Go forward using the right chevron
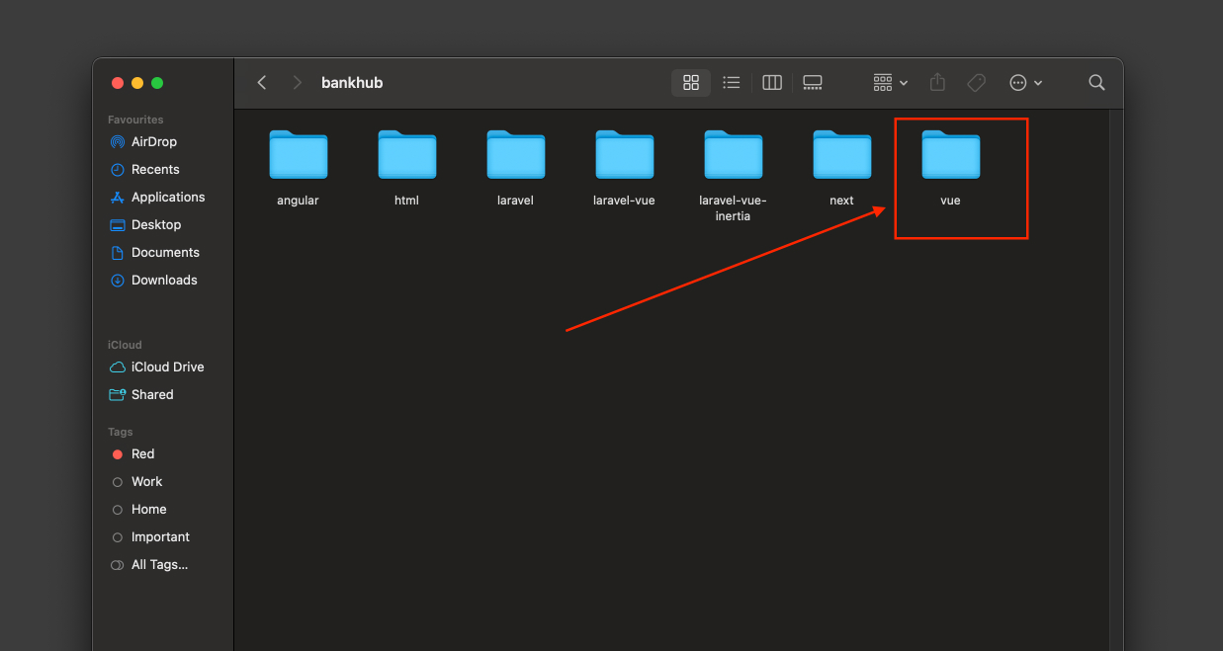 (x=297, y=83)
